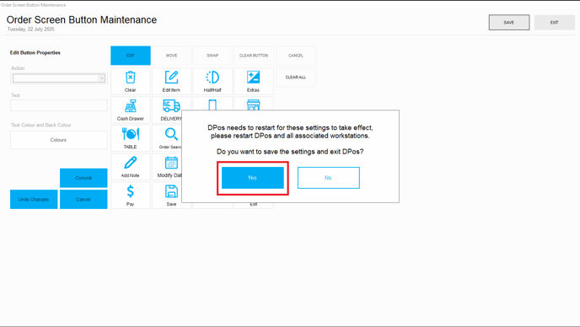Click the Add Note pencil icon

[130, 163]
